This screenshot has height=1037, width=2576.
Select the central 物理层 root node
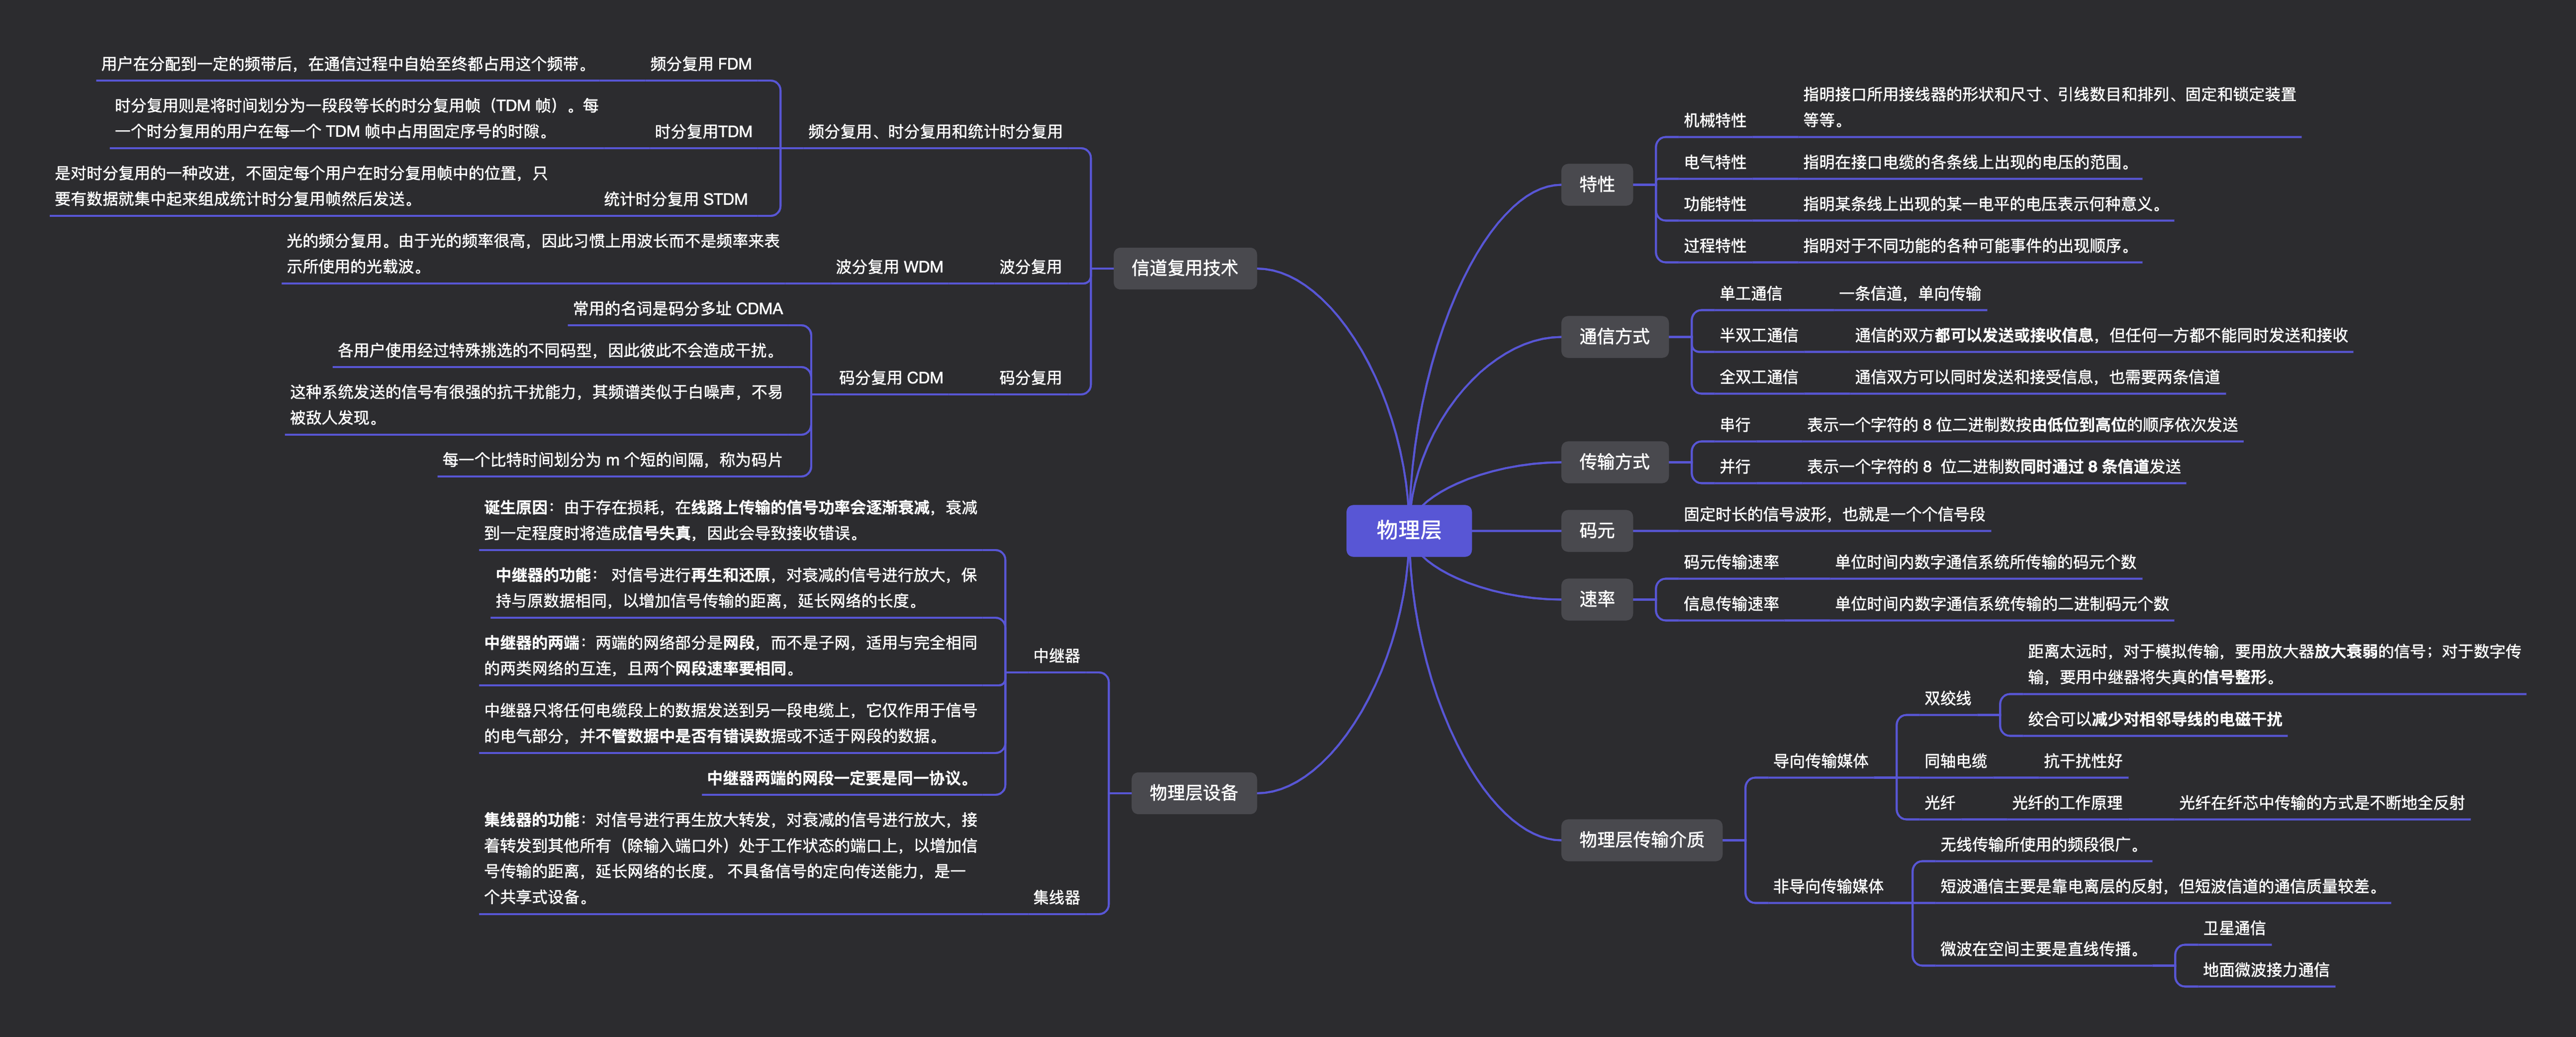(1408, 530)
